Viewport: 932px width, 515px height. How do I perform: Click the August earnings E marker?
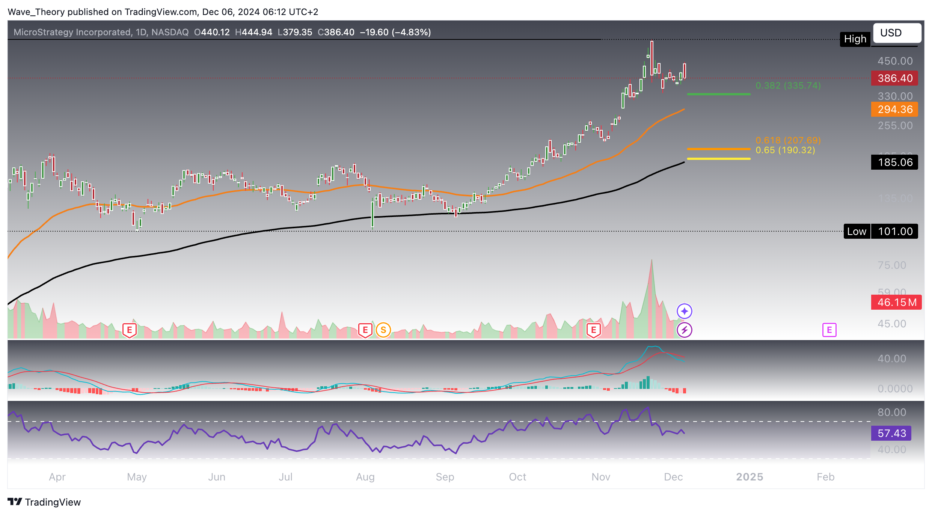coord(365,330)
